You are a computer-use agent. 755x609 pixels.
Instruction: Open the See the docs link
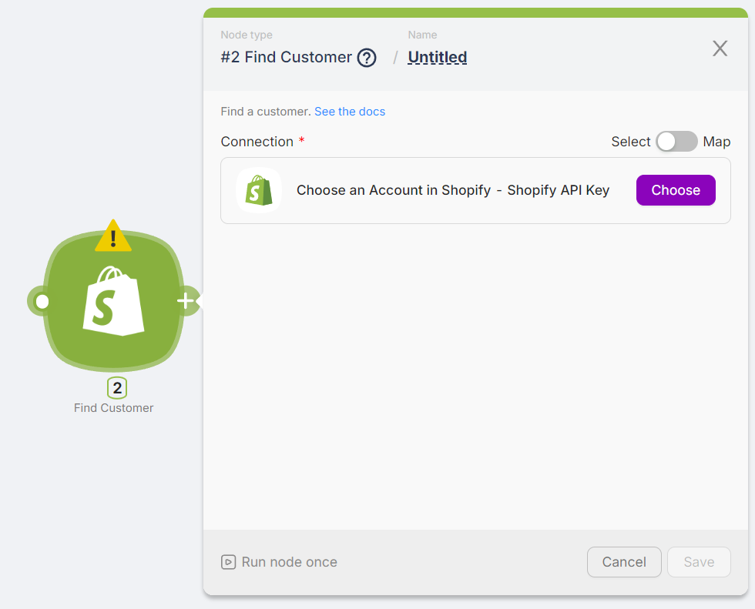pos(350,112)
